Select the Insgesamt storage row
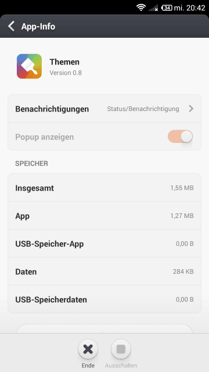The image size is (209, 372). point(105,188)
